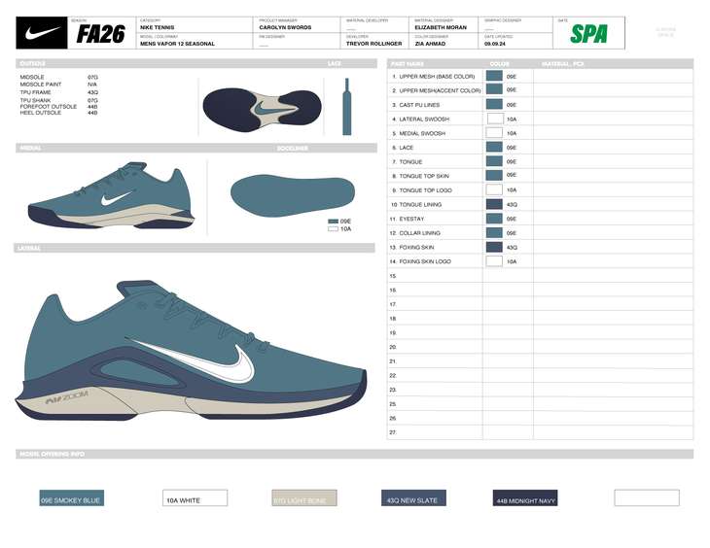Choose the Collar Lining swatch
This screenshot has height=548, width=710.
point(494,232)
